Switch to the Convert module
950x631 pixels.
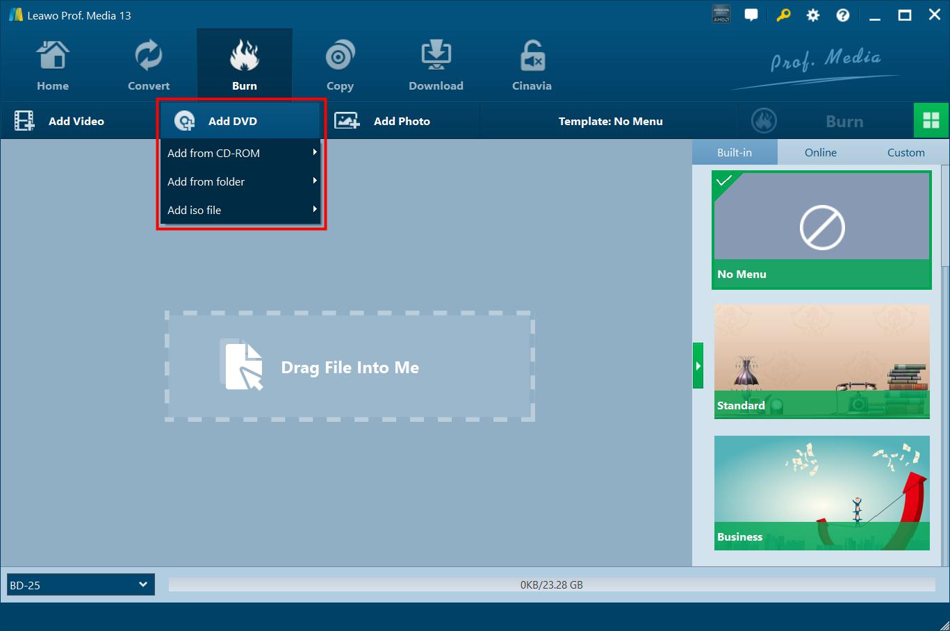point(148,65)
